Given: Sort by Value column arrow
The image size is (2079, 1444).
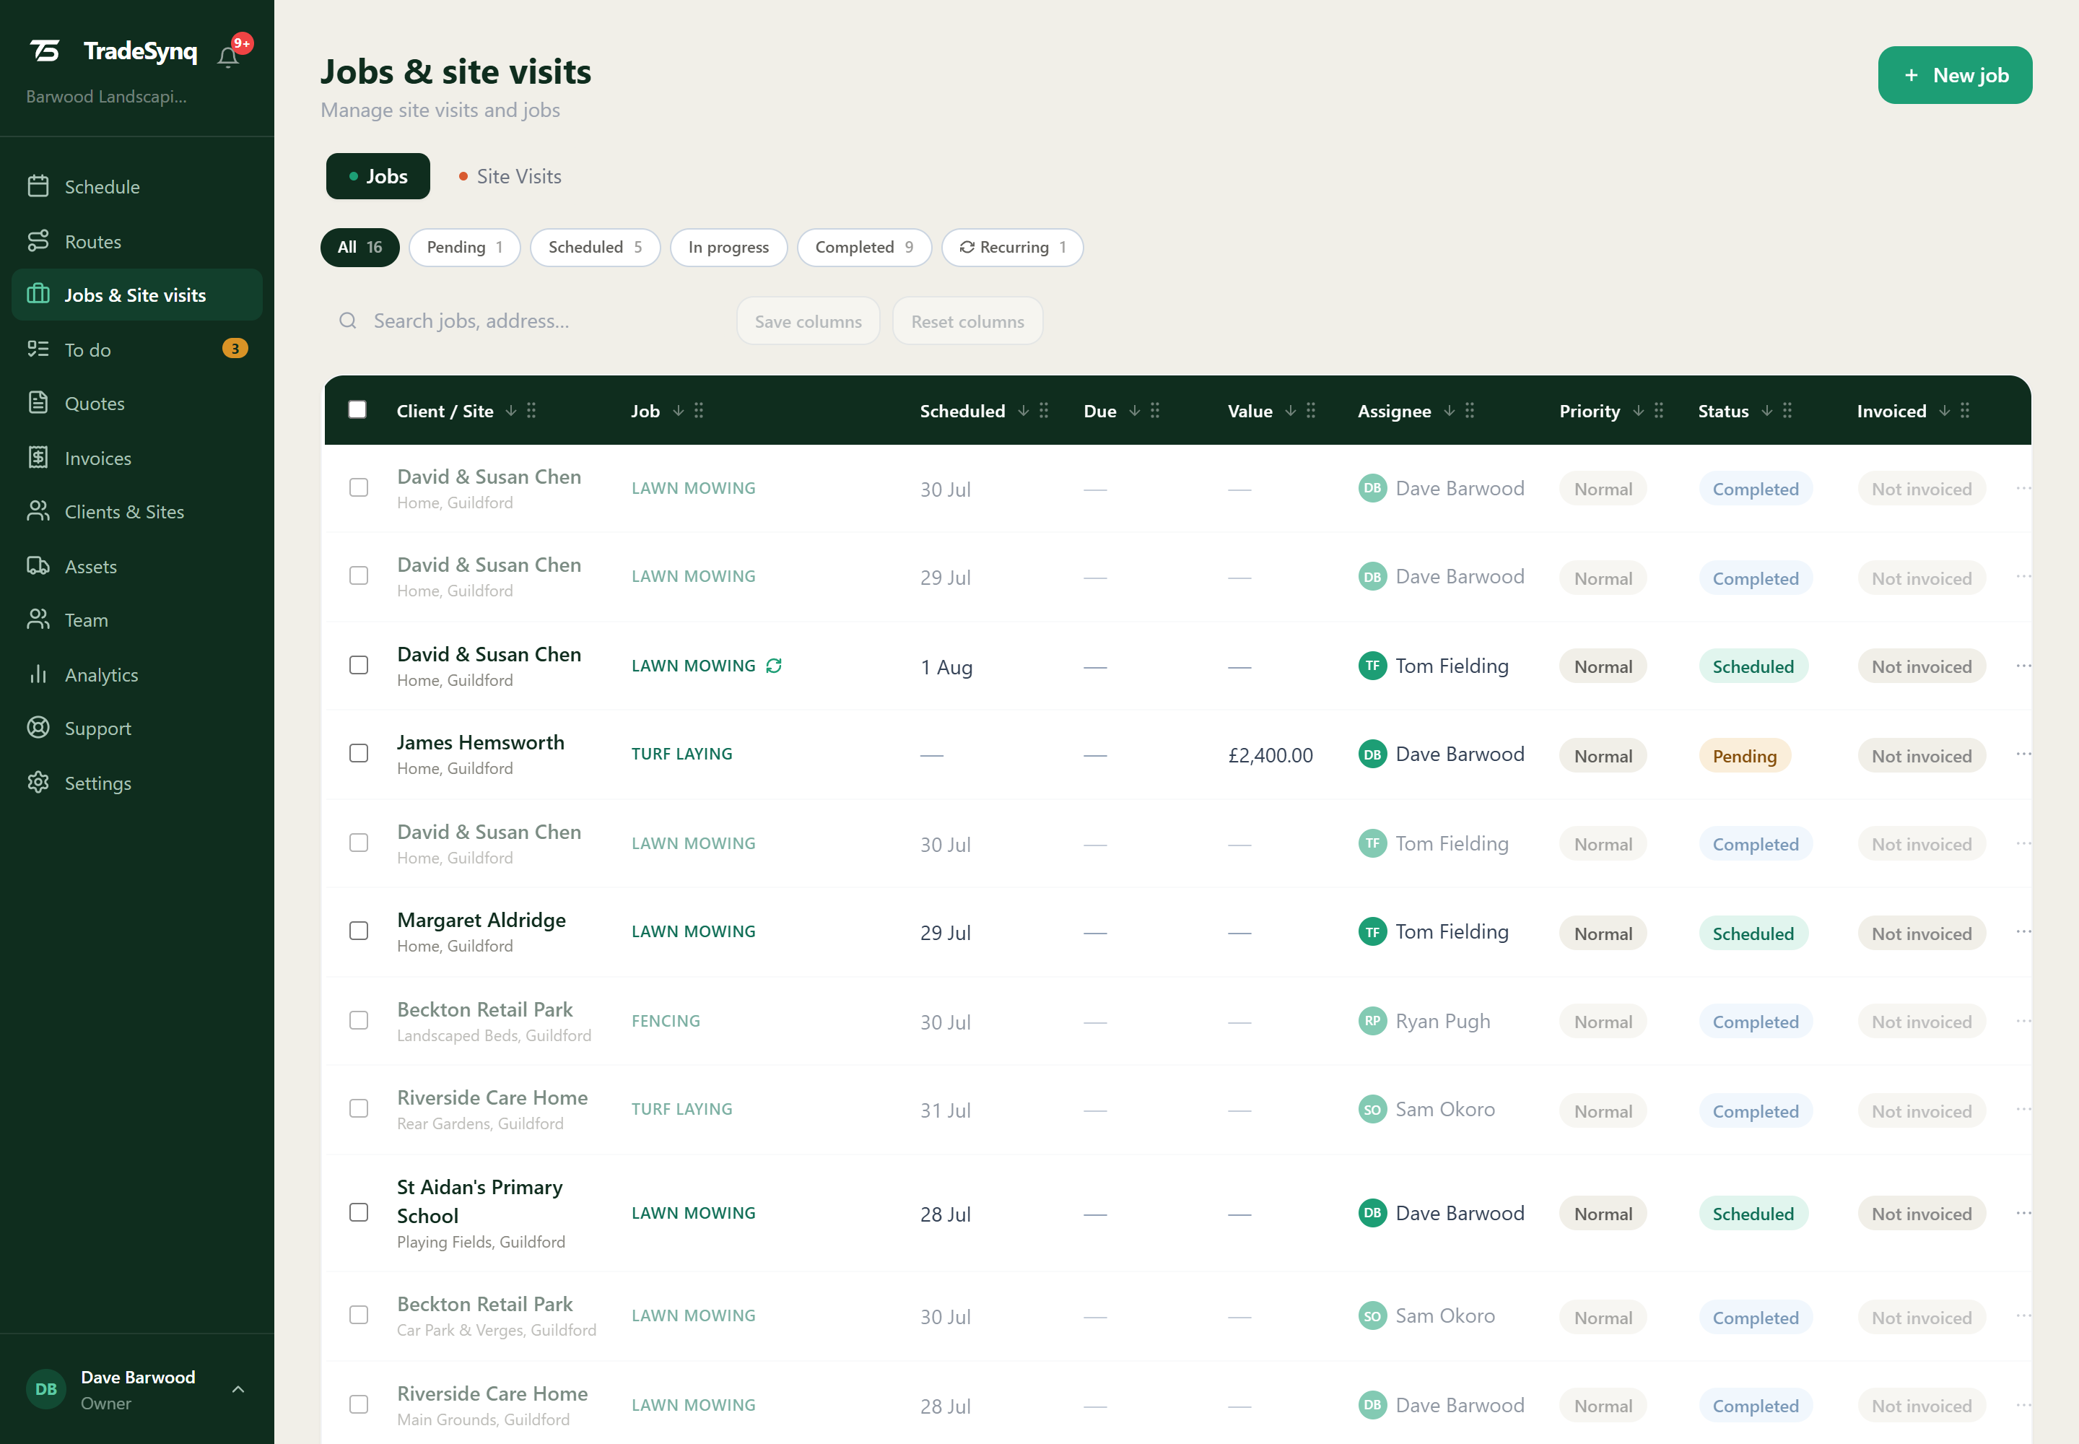Looking at the screenshot, I should pos(1291,411).
